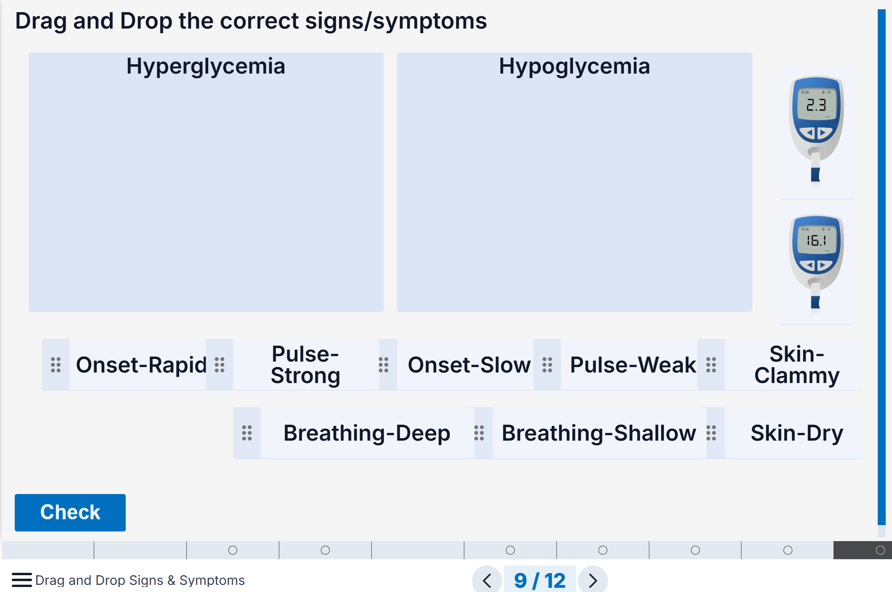Click the Onset-Slow grip handle icon
This screenshot has height=592, width=892.
(x=384, y=365)
